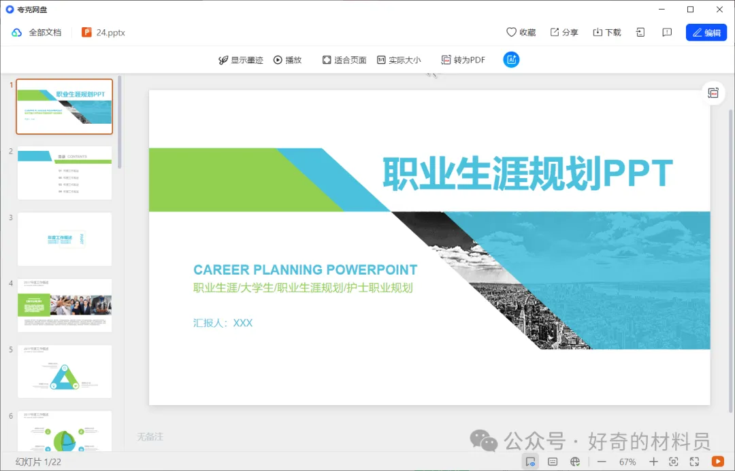Convert presentation with 转为PDF
The image size is (735, 471).
click(x=463, y=60)
